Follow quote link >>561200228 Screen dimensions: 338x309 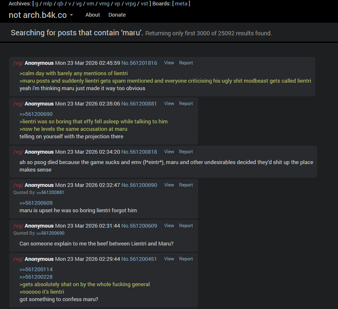(36, 277)
